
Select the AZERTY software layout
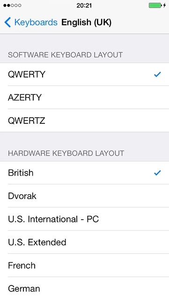pyautogui.click(x=84, y=98)
